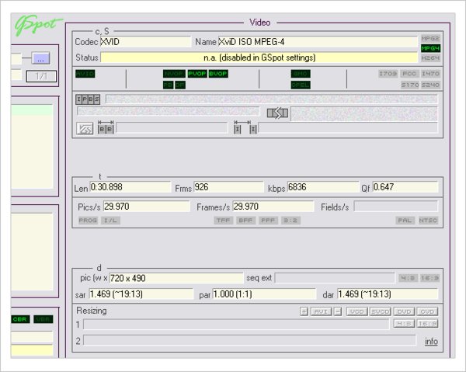Click the AVI button in Resizing

pos(321,311)
